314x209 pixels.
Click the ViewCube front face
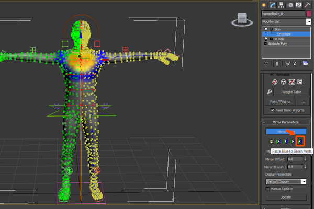coord(242,18)
